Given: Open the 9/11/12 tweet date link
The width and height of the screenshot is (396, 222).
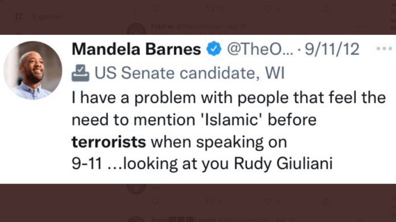Looking at the screenshot, I should (332, 49).
